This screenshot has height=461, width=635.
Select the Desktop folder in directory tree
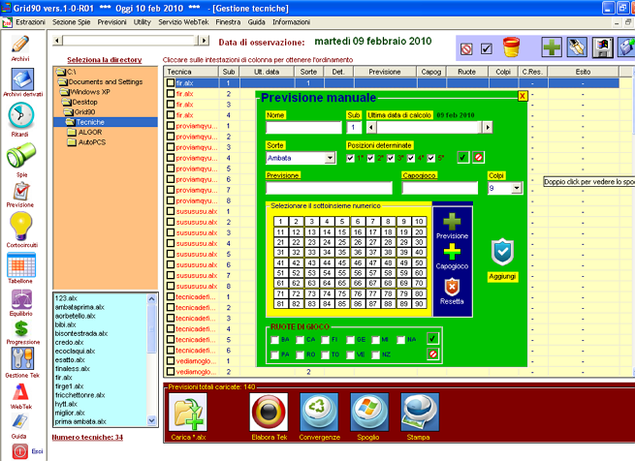point(84,102)
